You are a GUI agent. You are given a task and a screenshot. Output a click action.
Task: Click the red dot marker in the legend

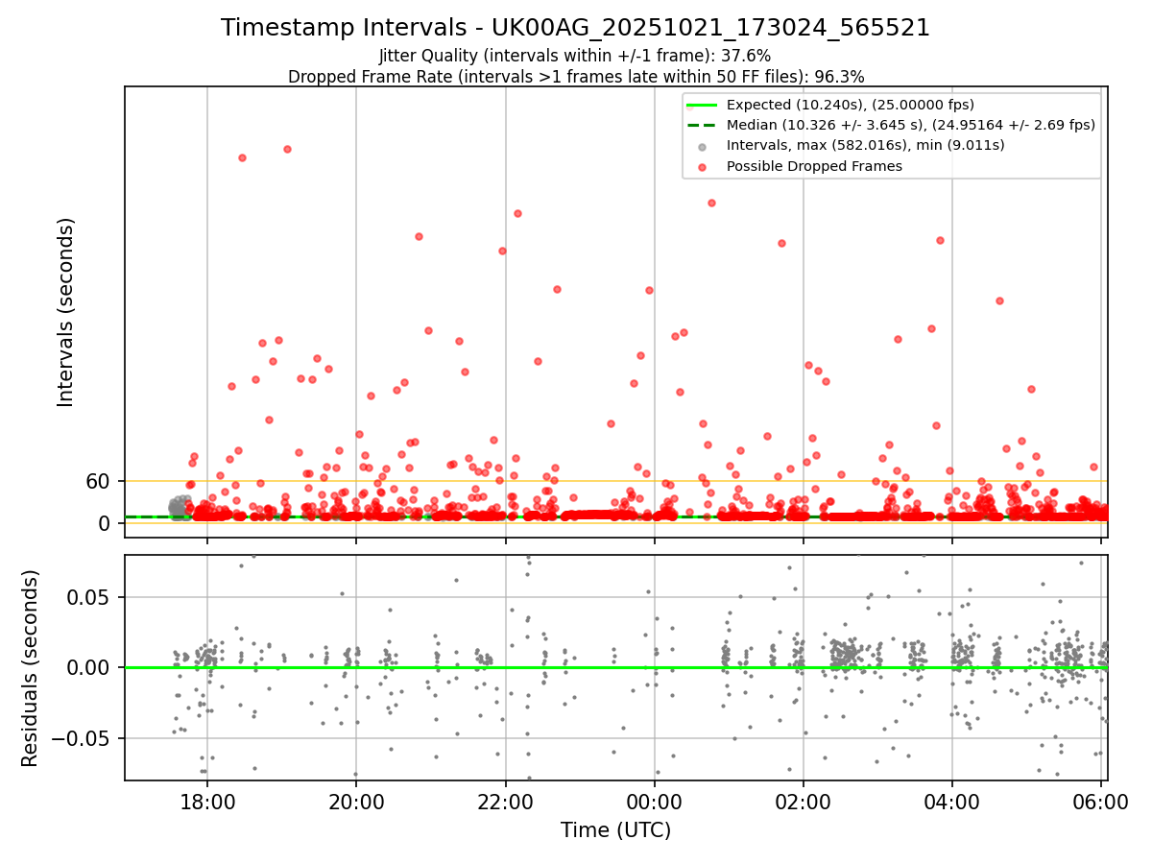coord(703,167)
